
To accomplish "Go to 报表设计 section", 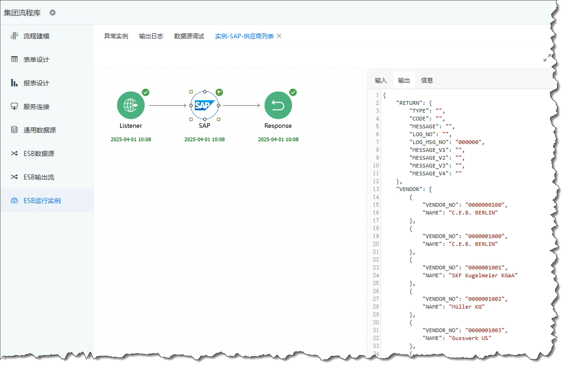I will tap(36, 83).
